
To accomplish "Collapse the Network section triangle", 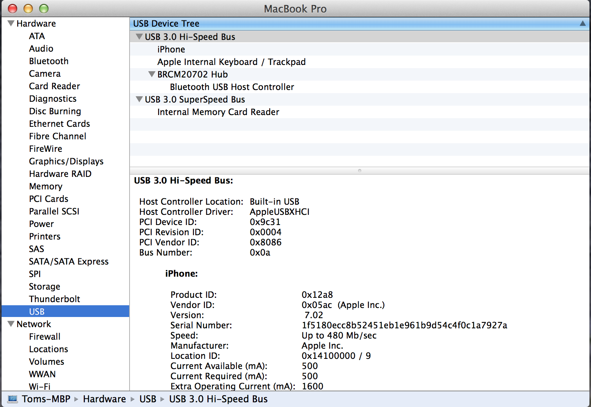I will click(x=11, y=324).
